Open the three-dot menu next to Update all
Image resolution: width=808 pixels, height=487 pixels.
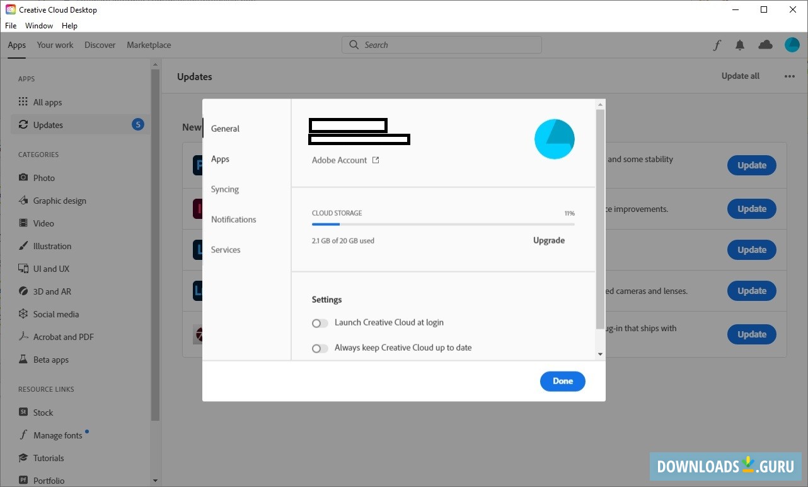[789, 76]
